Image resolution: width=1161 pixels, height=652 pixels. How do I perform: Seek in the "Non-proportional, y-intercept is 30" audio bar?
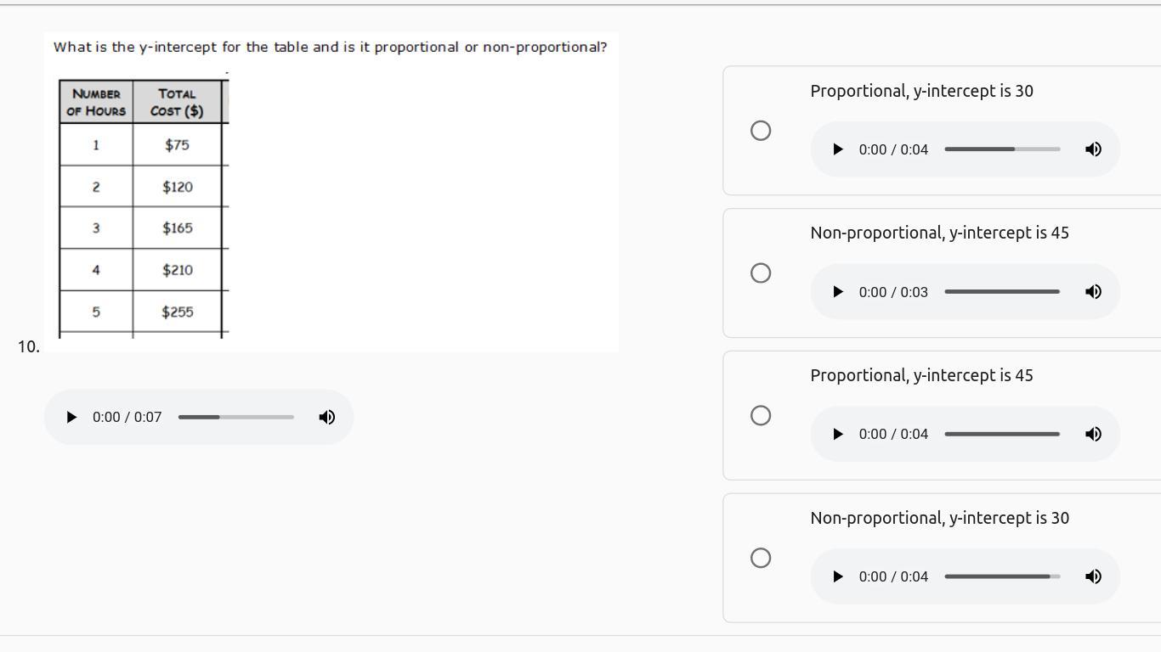[x=1002, y=576]
